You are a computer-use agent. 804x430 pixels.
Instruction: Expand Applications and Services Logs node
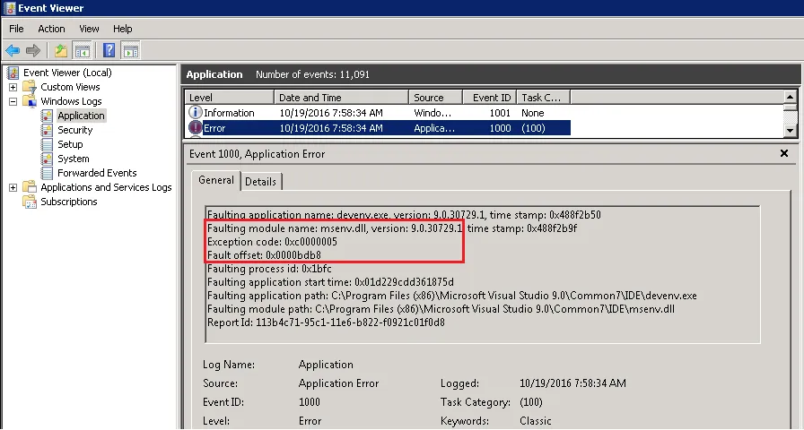tap(13, 187)
